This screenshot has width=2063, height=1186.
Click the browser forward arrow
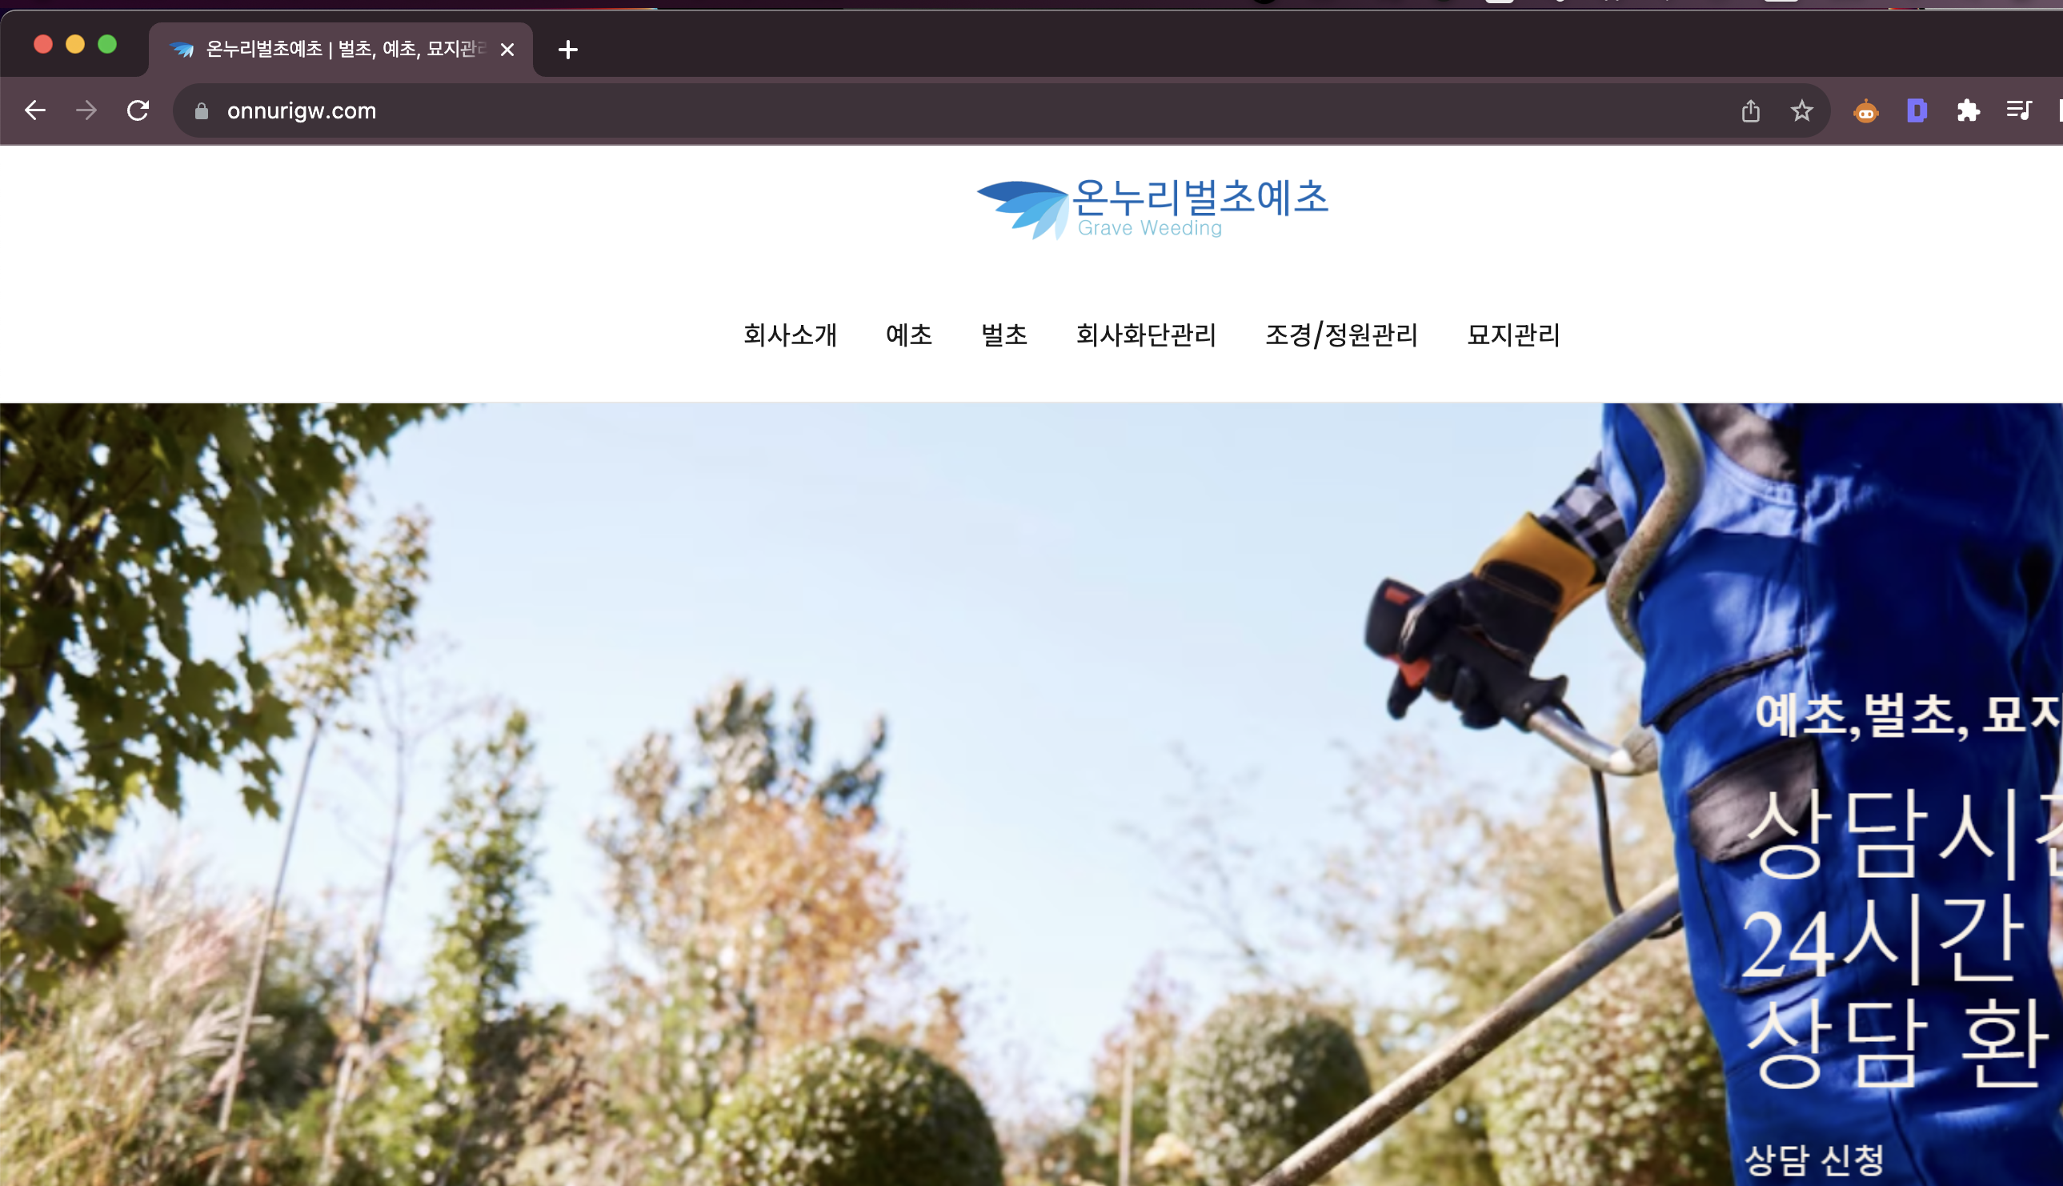pyautogui.click(x=86, y=110)
